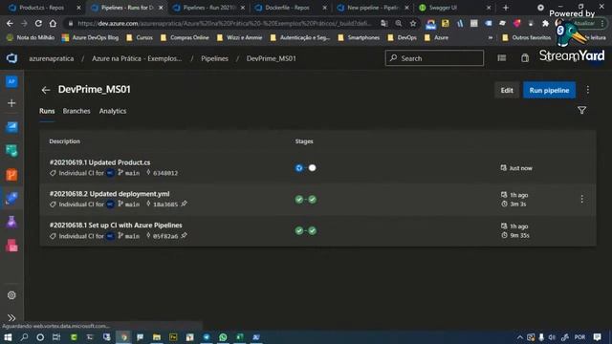Open Pipelines breadcrumb link
This screenshot has width=612, height=344.
click(214, 58)
